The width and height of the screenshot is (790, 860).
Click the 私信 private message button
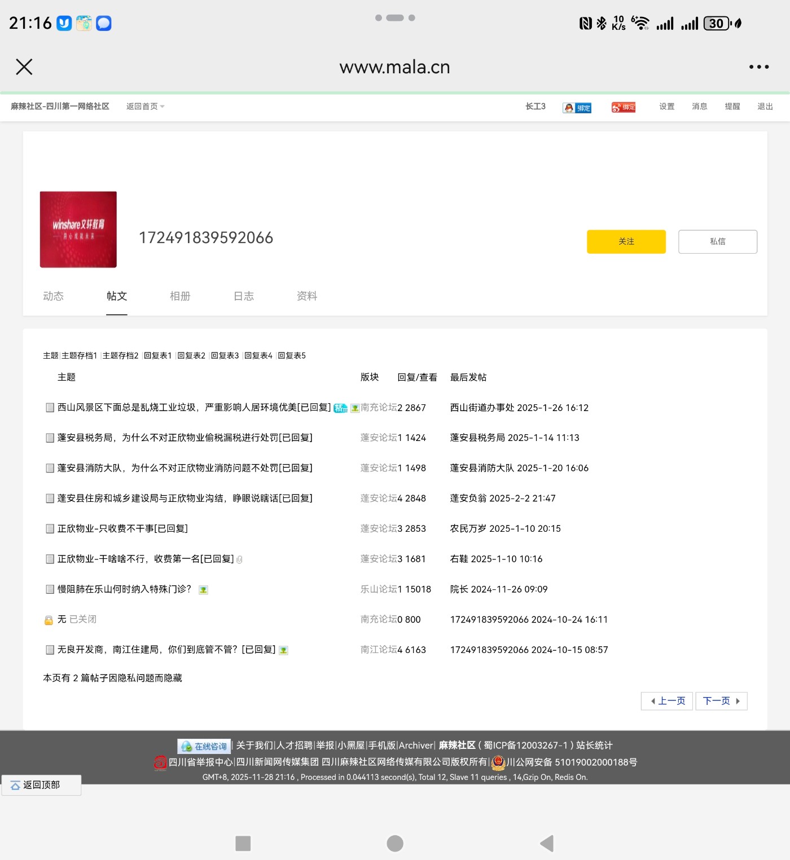point(717,241)
